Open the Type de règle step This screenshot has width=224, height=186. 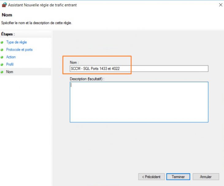tap(17, 42)
